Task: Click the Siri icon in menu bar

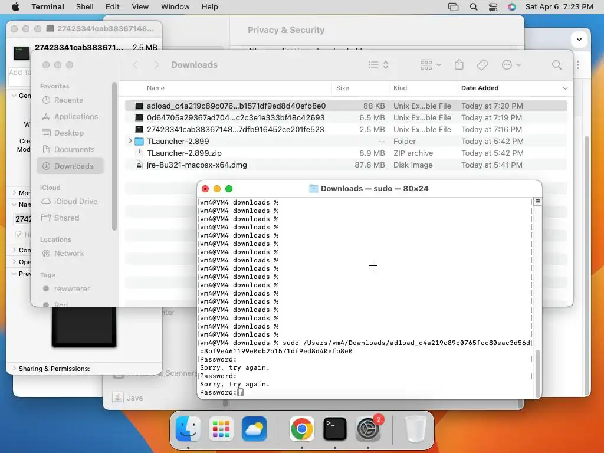Action: (x=511, y=7)
